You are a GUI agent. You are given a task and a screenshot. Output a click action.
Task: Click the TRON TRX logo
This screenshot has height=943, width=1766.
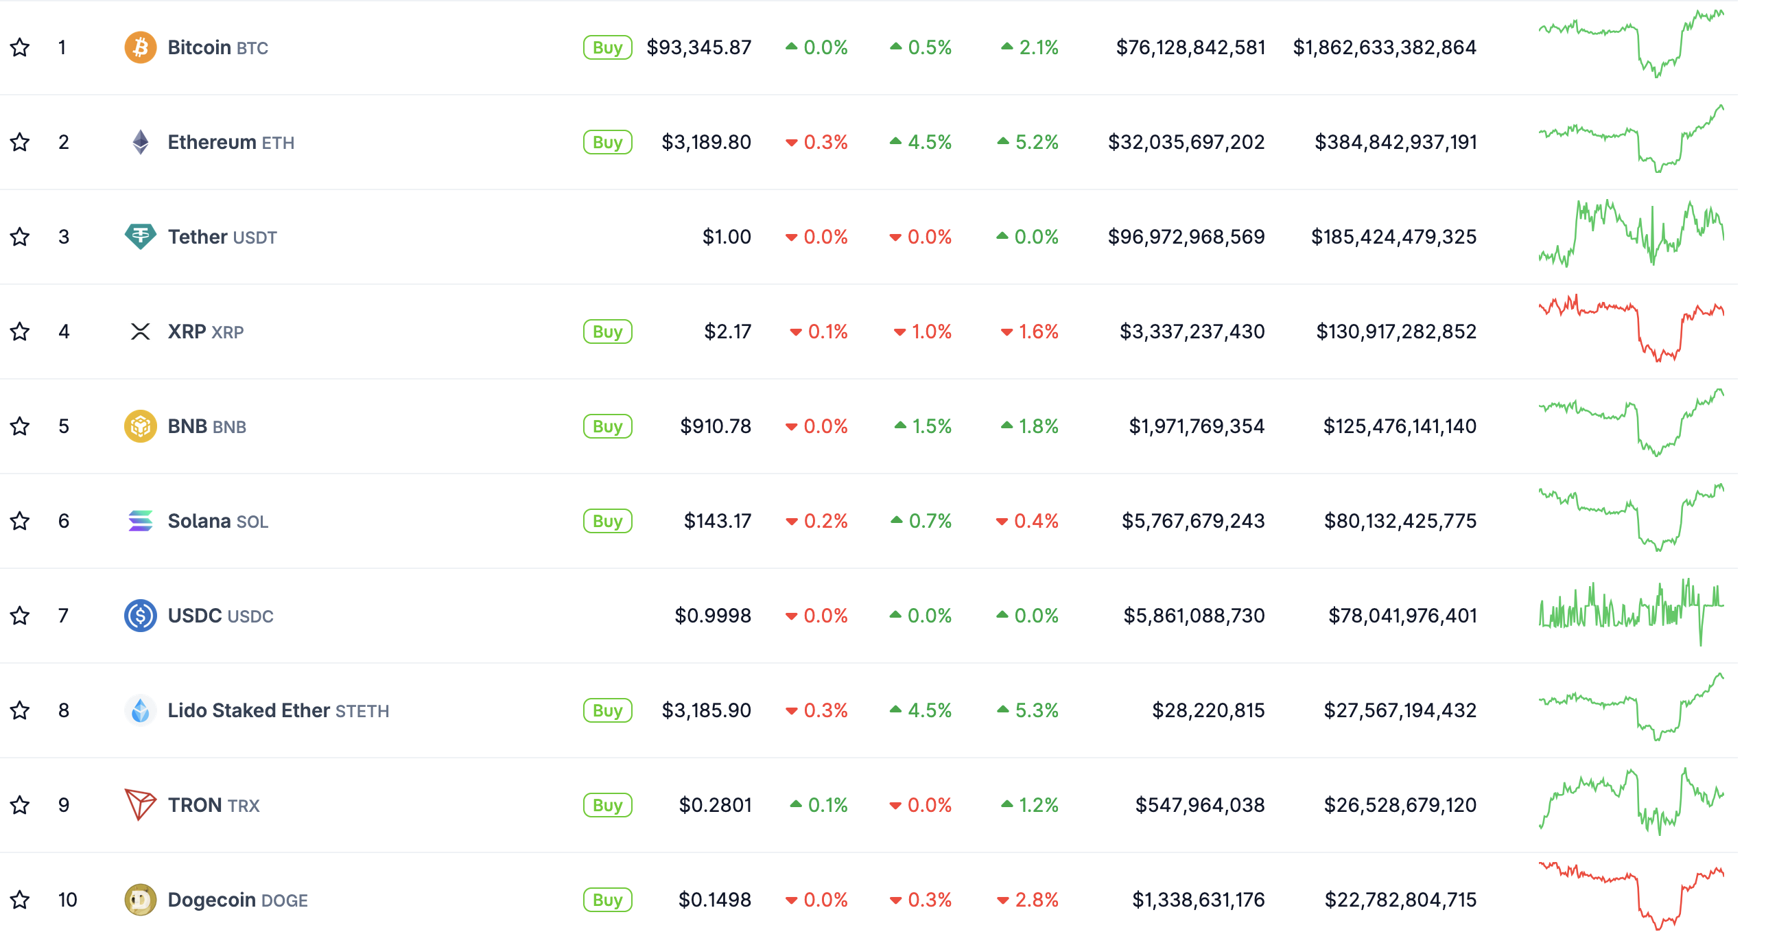coord(141,805)
